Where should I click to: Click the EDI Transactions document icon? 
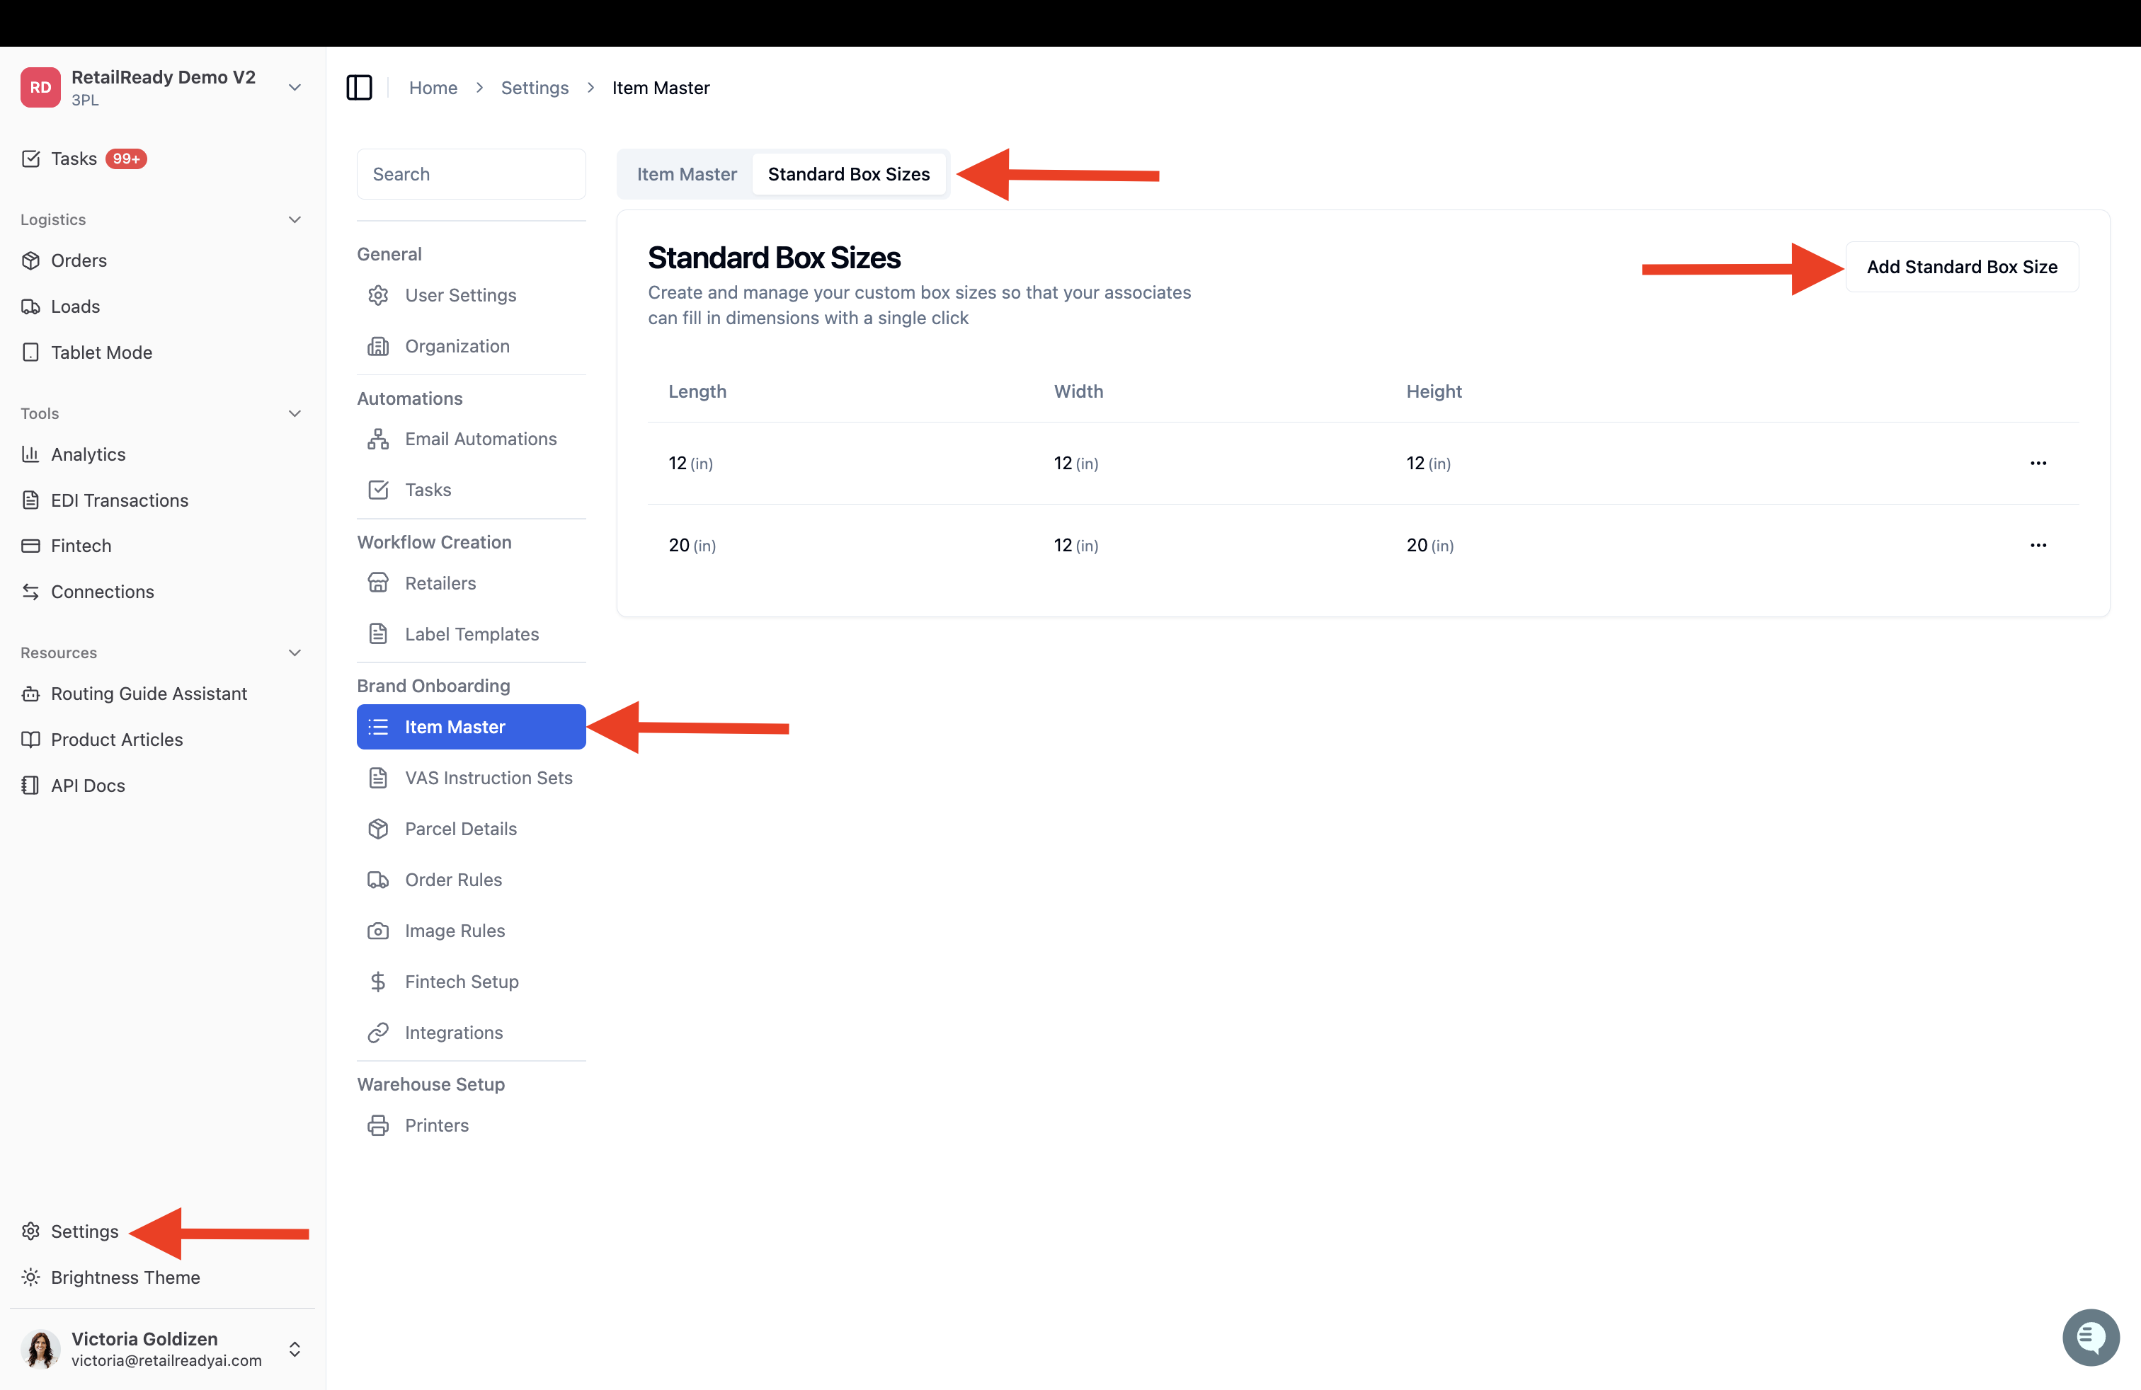tap(30, 500)
